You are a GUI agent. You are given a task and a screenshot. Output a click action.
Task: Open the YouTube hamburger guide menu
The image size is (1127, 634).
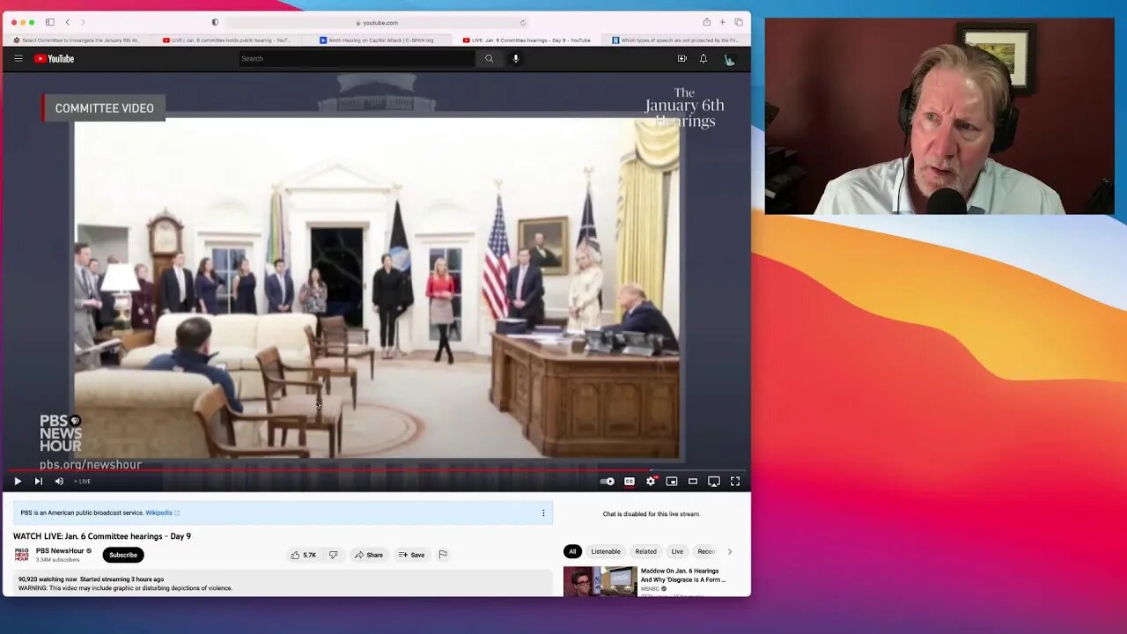click(18, 59)
